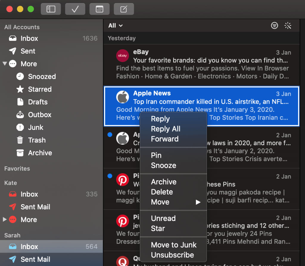Image resolution: width=305 pixels, height=266 pixels.
Task: Expand Kate's More section
Action: click(5, 219)
